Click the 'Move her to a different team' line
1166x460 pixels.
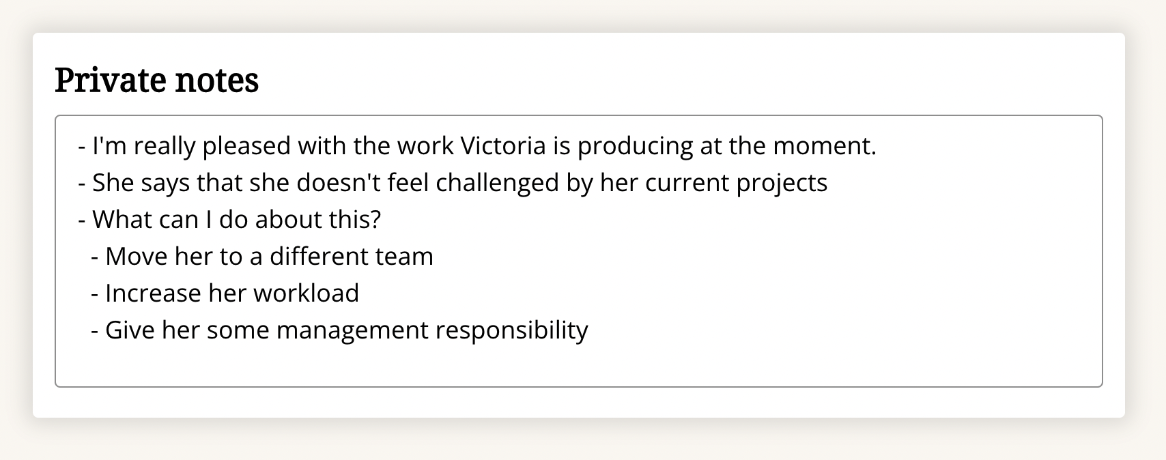(x=262, y=257)
